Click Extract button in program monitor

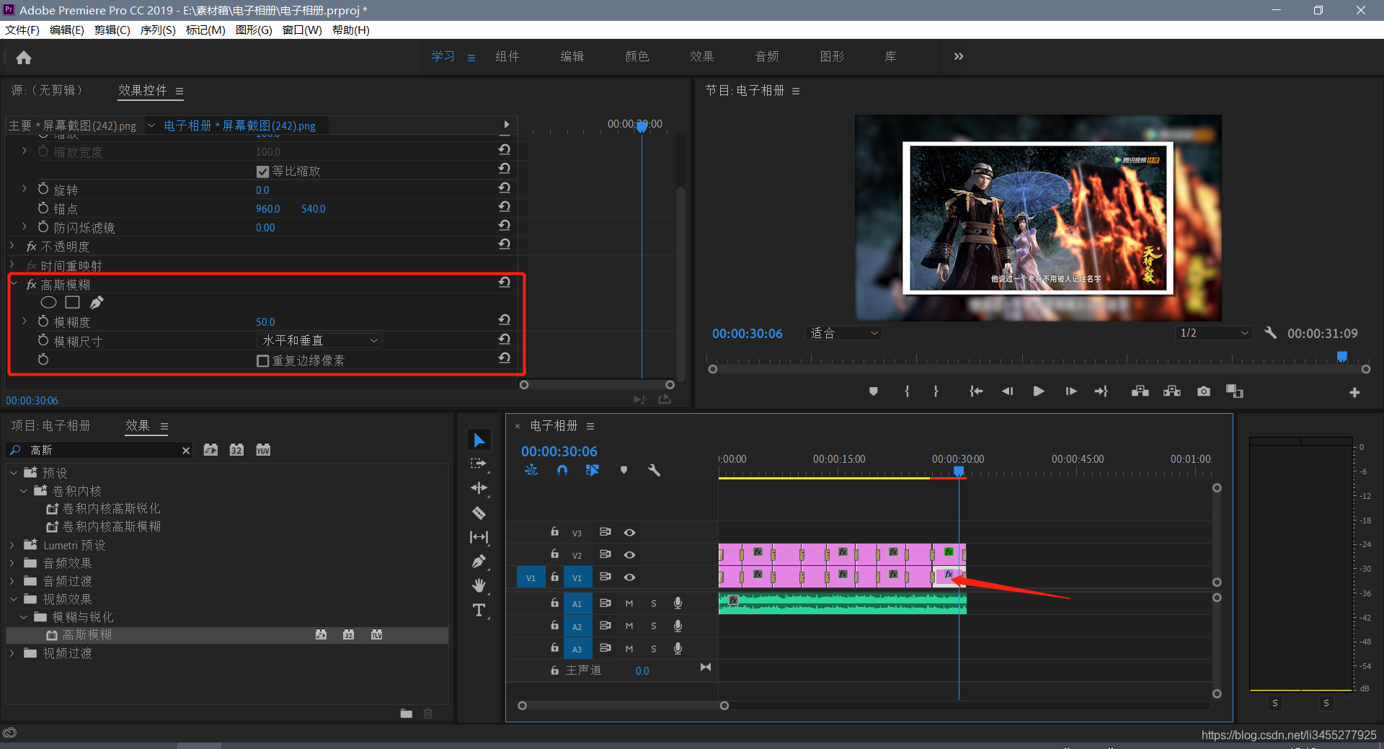[1172, 391]
